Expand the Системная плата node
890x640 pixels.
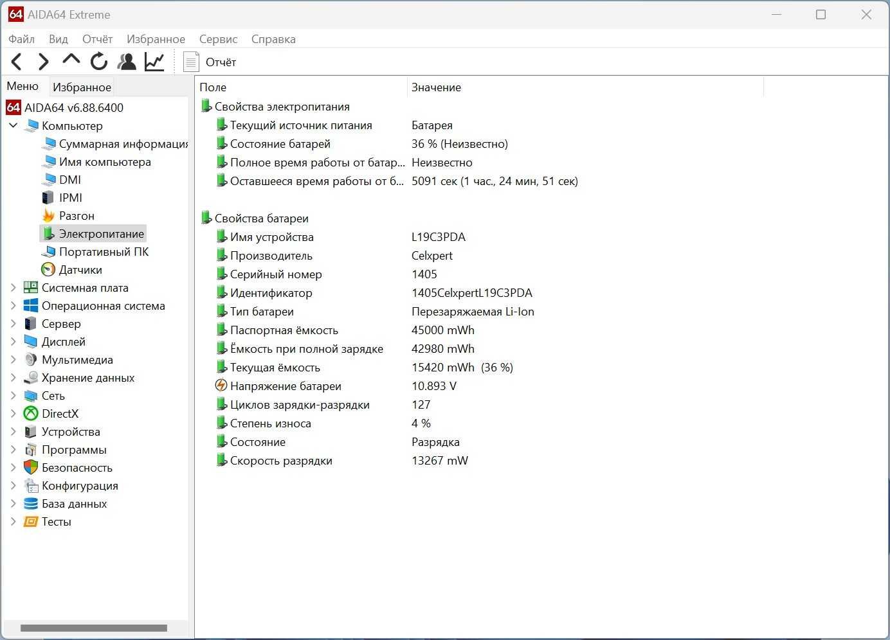(13, 287)
